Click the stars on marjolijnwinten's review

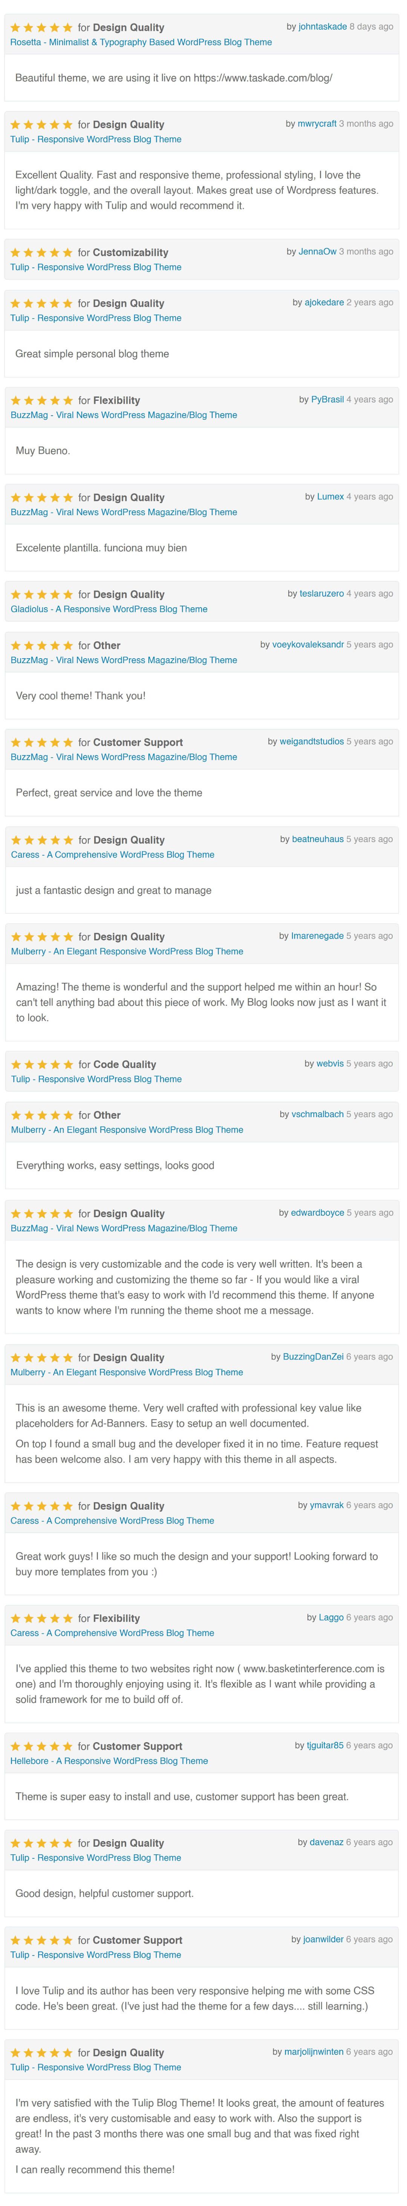(x=42, y=2052)
